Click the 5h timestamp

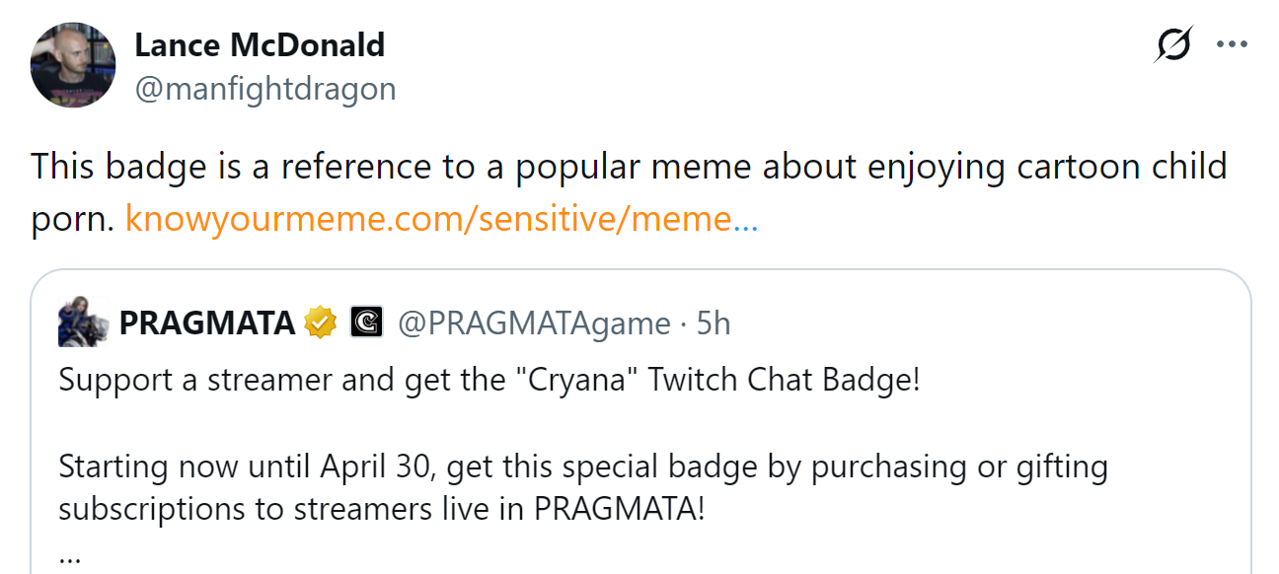[x=714, y=323]
